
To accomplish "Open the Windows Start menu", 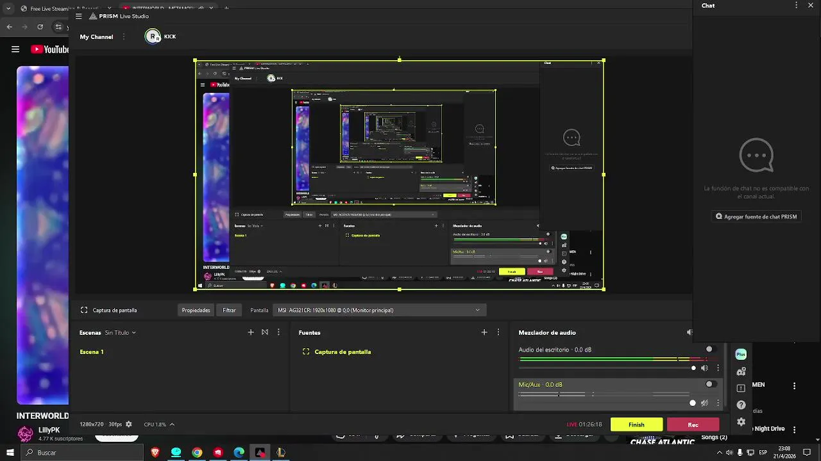I will (10, 453).
